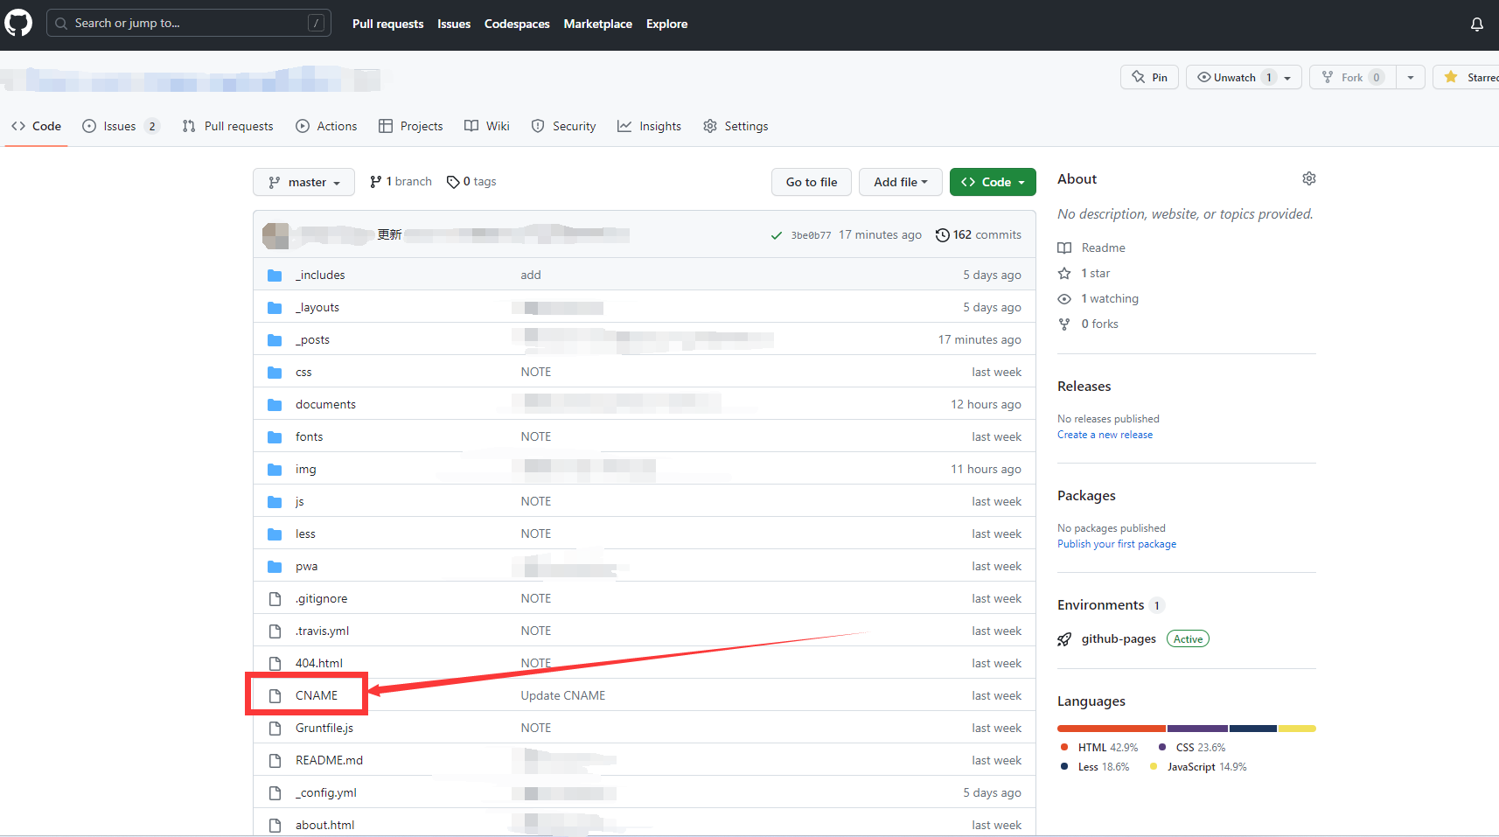Click the tags icon showing 0 tags

coord(453,182)
